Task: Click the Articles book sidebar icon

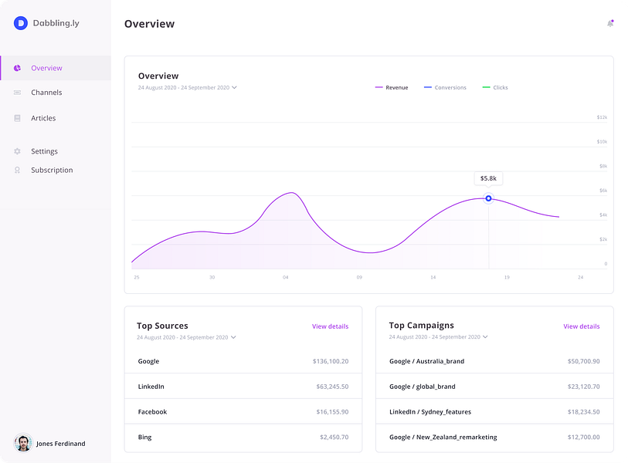Action: pos(17,118)
